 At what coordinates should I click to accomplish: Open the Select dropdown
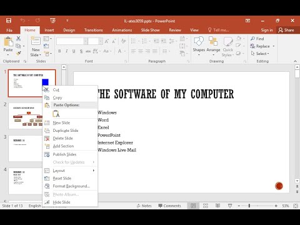[261, 54]
